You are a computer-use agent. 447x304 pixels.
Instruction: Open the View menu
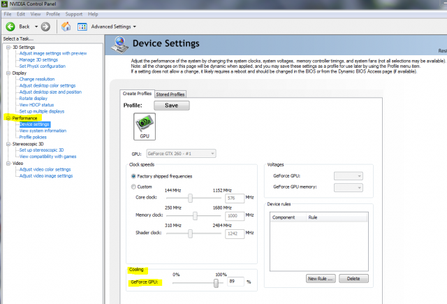pos(36,14)
